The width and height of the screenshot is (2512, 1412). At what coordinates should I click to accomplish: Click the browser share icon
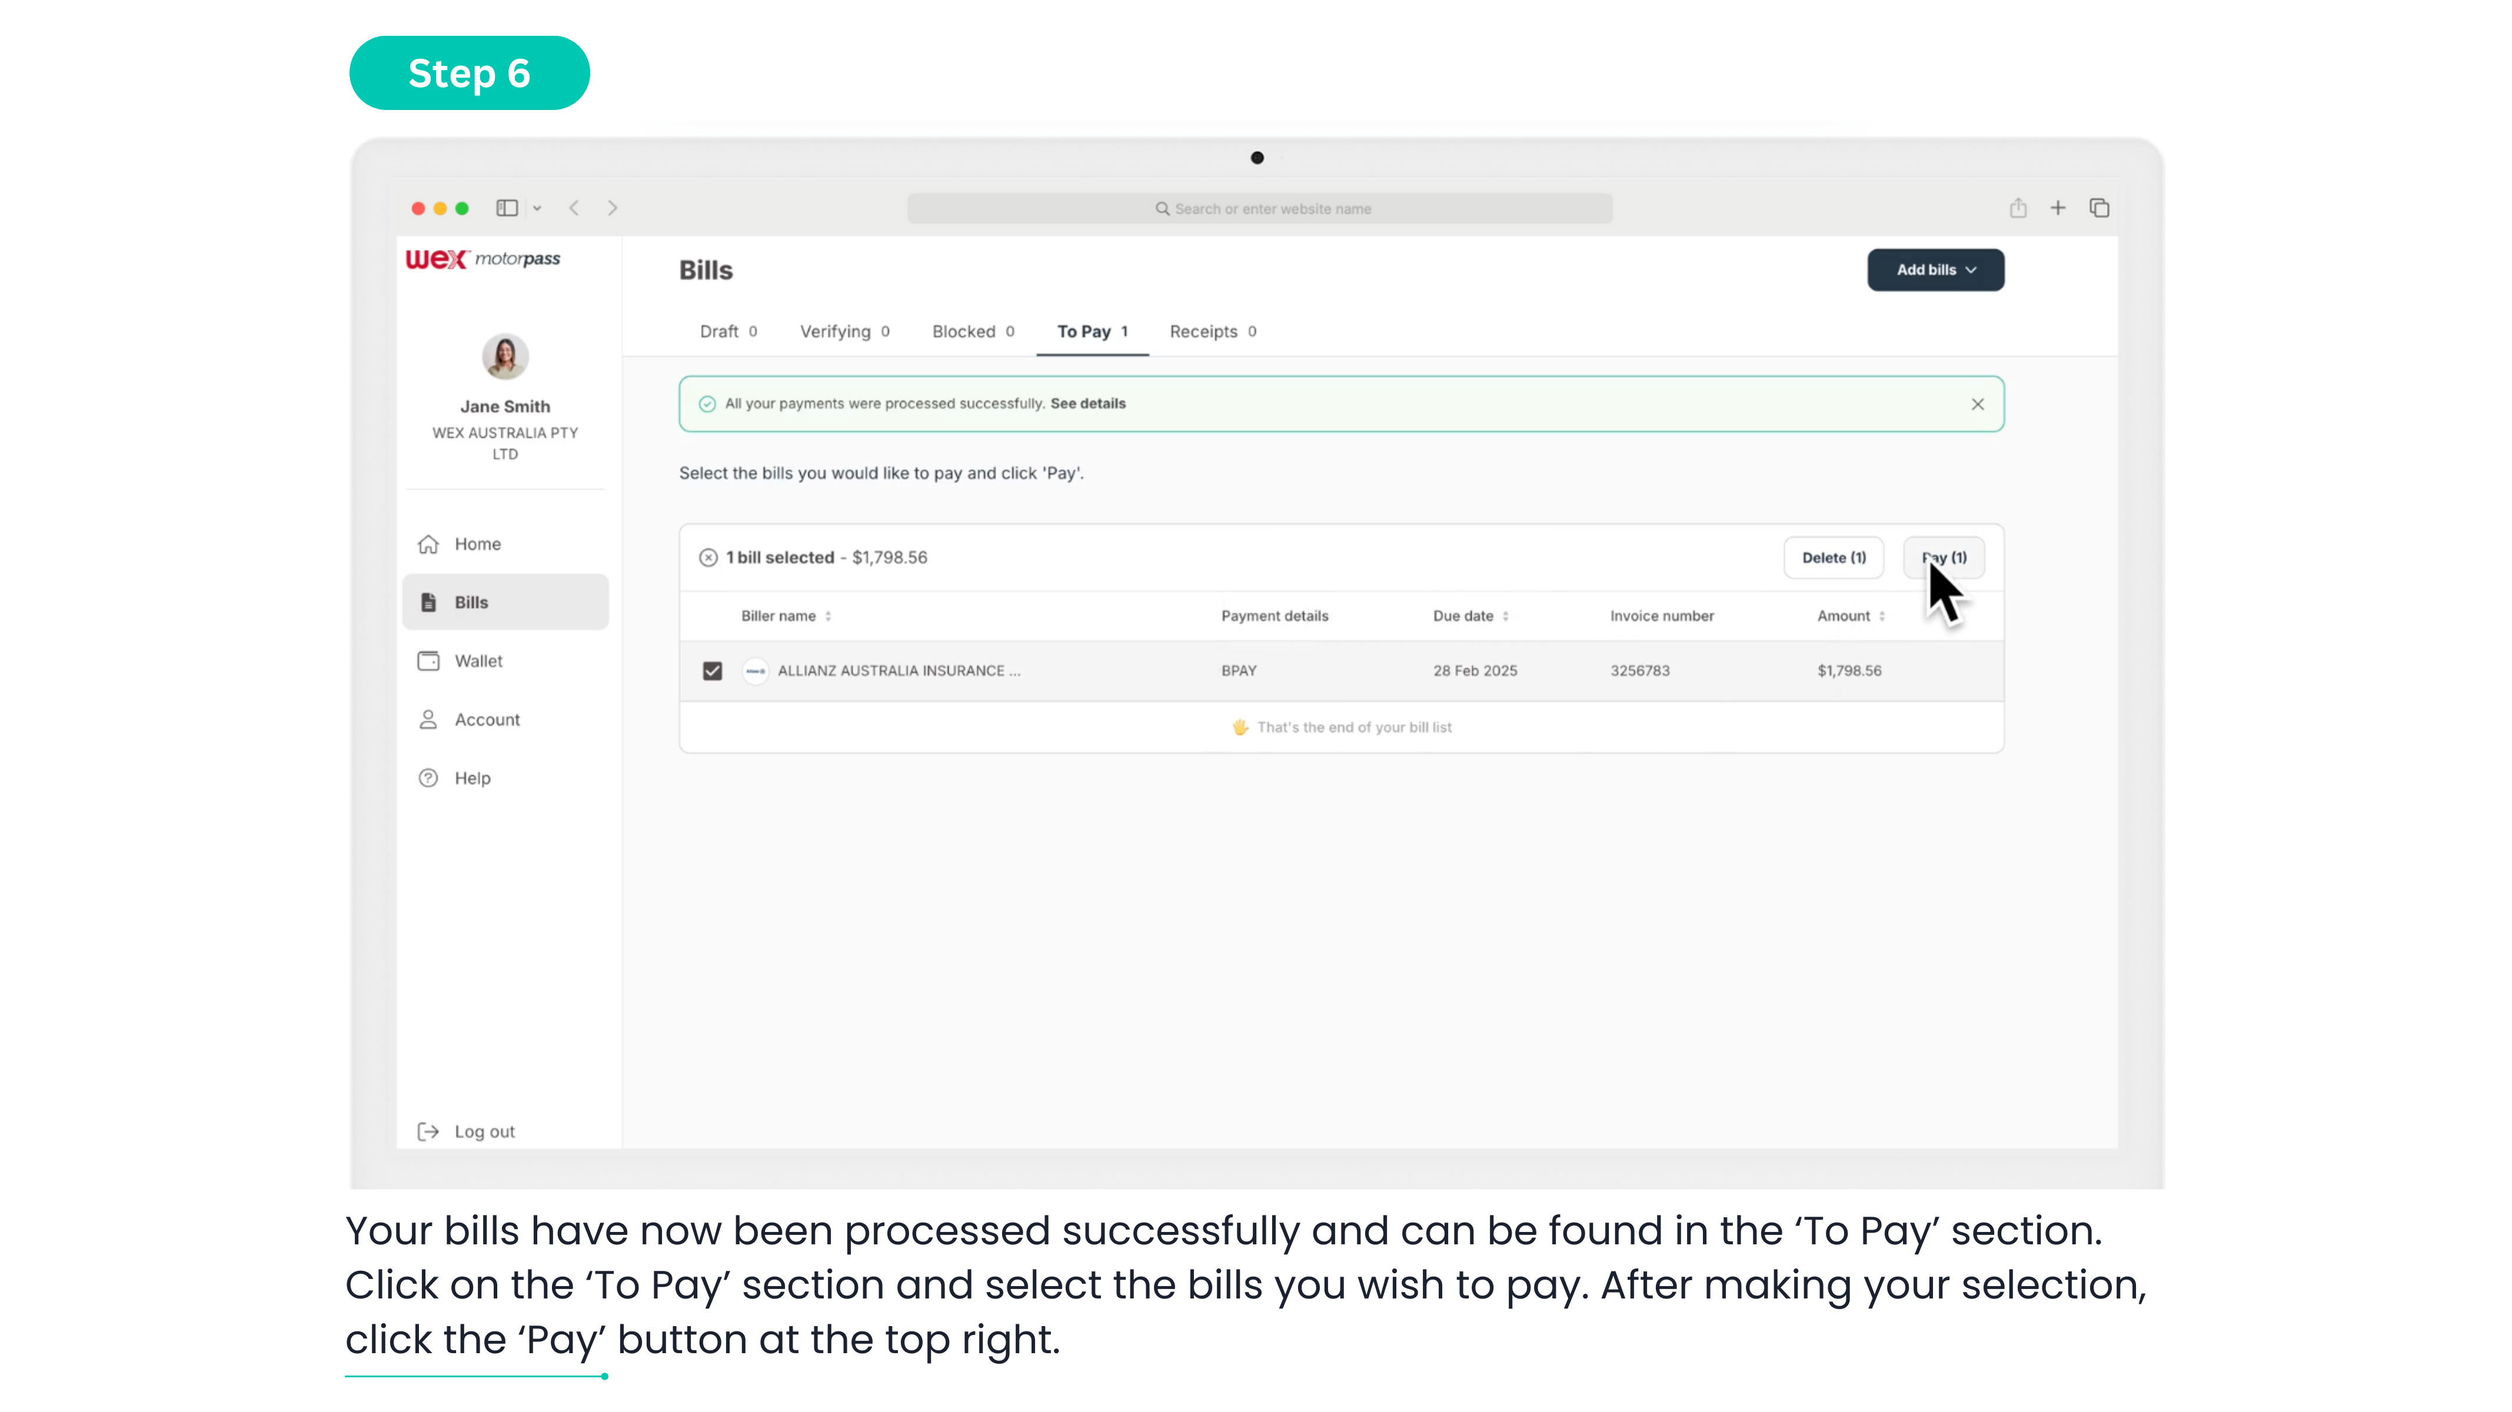[x=2018, y=208]
